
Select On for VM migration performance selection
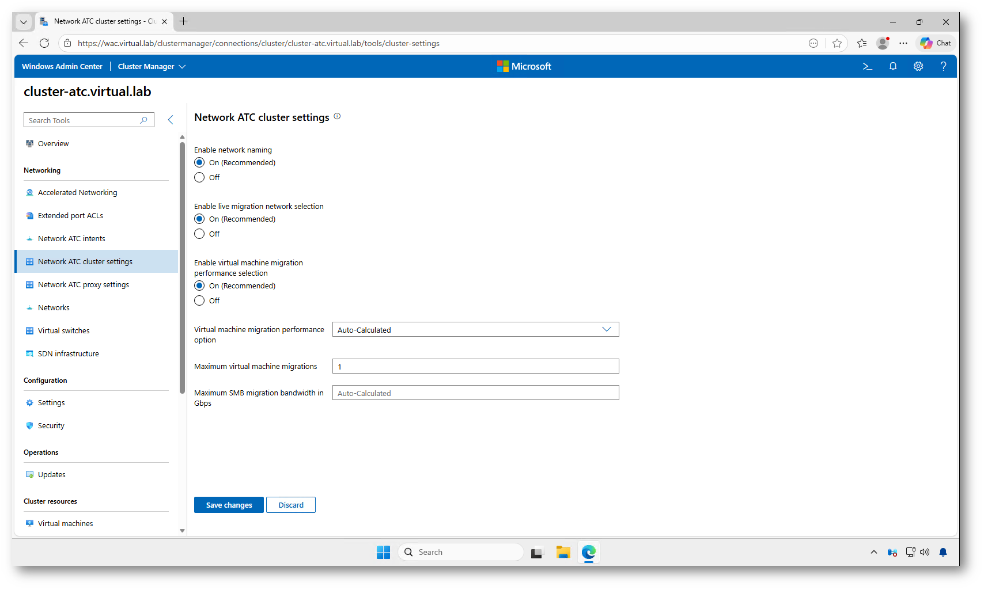pos(199,286)
